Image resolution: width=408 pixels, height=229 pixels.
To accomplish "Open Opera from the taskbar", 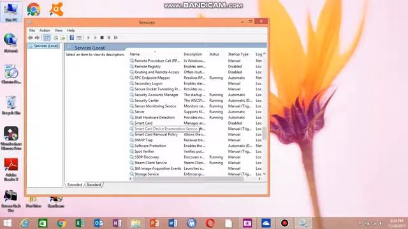I will 210,223.
